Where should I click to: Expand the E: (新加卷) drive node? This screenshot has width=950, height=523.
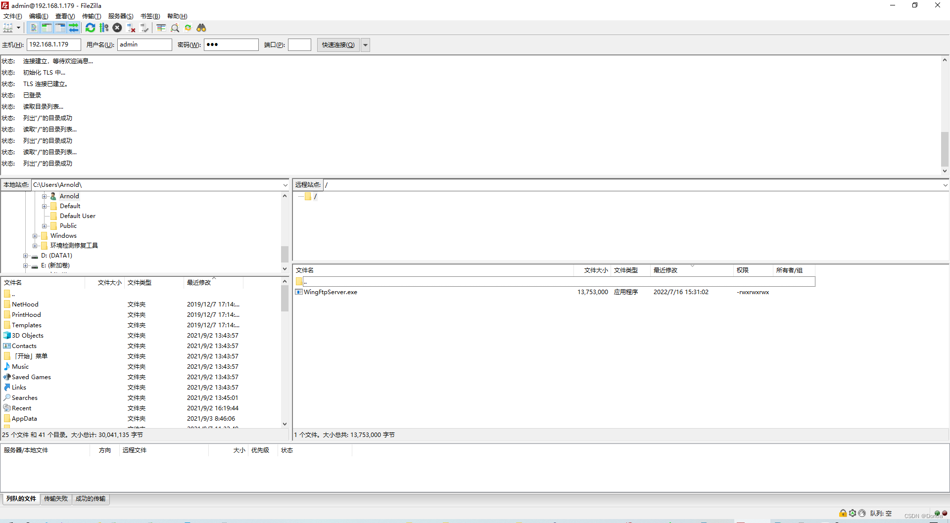26,265
